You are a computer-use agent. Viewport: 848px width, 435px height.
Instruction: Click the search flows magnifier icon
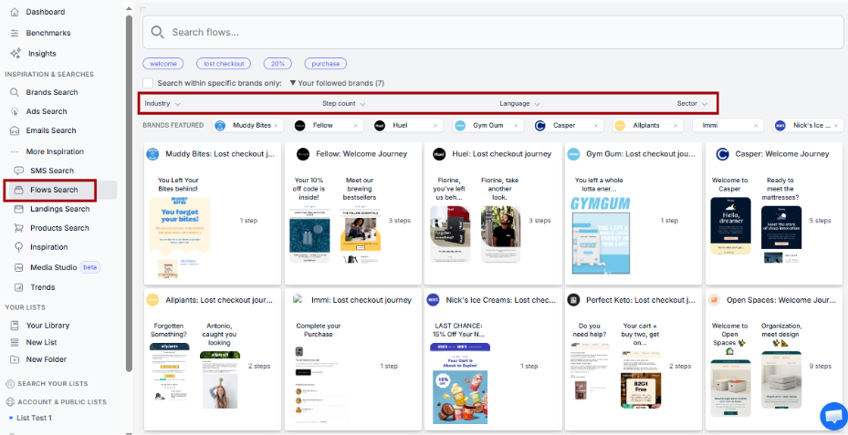tap(157, 33)
